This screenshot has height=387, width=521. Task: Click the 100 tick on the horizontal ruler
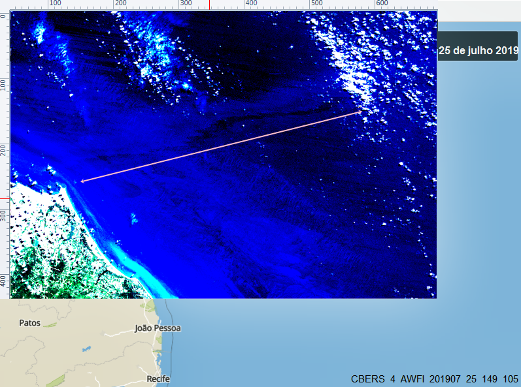pos(55,3)
